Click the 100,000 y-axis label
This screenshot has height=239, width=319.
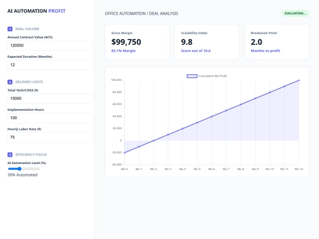[x=116, y=80]
